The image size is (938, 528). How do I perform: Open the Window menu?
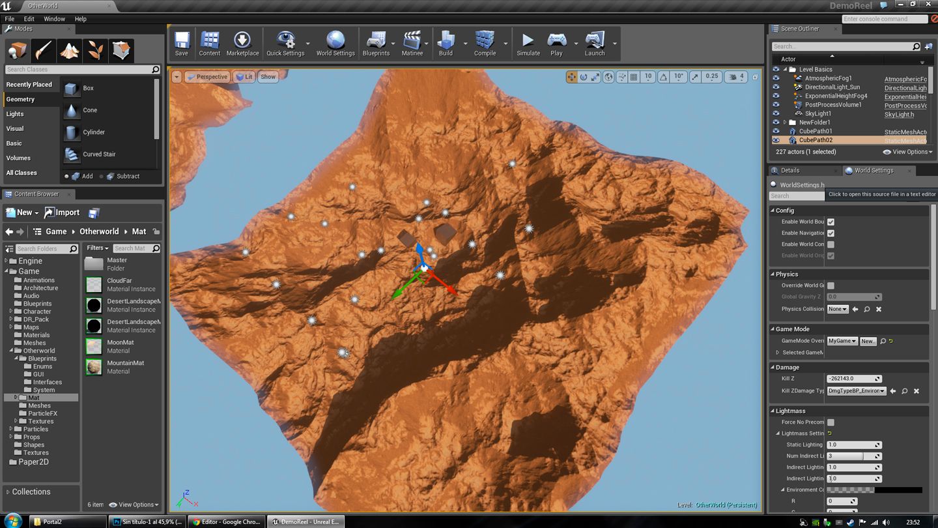[x=54, y=19]
